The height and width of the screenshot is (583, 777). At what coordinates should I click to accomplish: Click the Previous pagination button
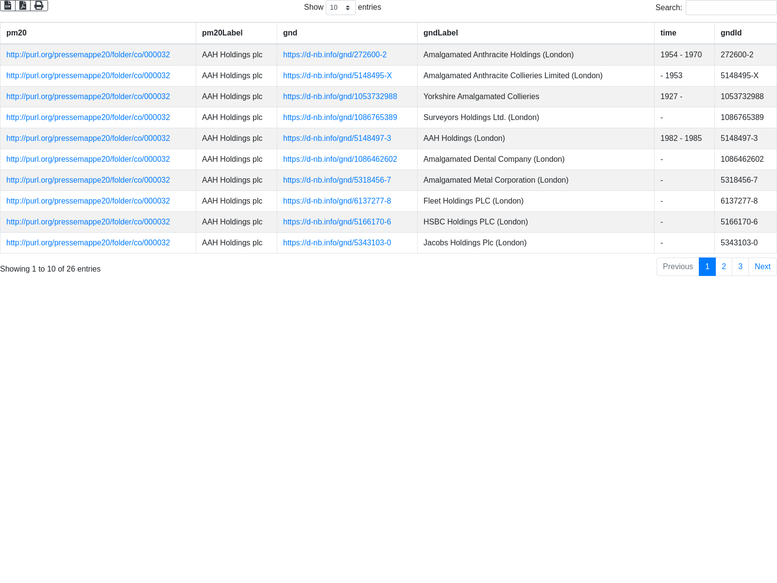pyautogui.click(x=677, y=267)
